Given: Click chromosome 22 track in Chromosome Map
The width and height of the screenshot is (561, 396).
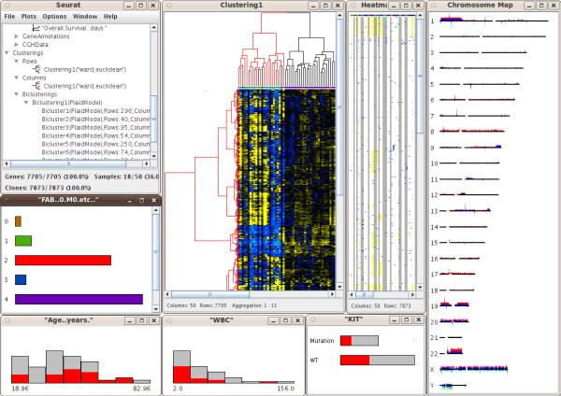Looking at the screenshot, I should (454, 351).
